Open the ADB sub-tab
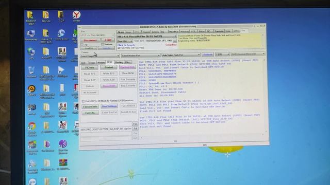 (84, 63)
